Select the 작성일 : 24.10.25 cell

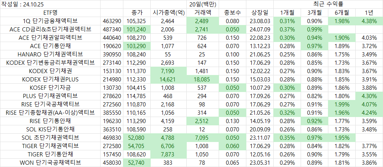[50, 4]
